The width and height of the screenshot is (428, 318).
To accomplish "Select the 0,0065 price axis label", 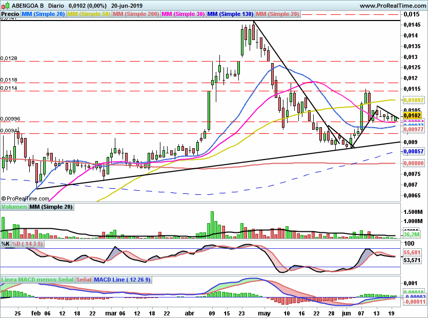I will coord(412,195).
